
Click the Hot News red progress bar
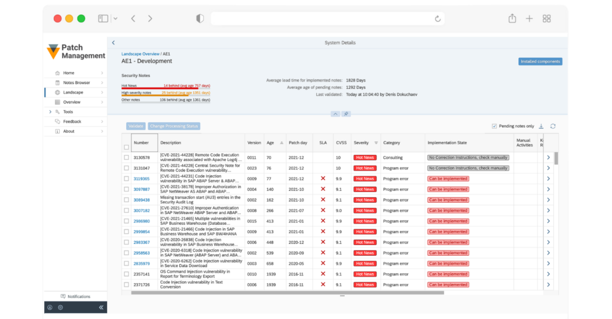point(166,88)
